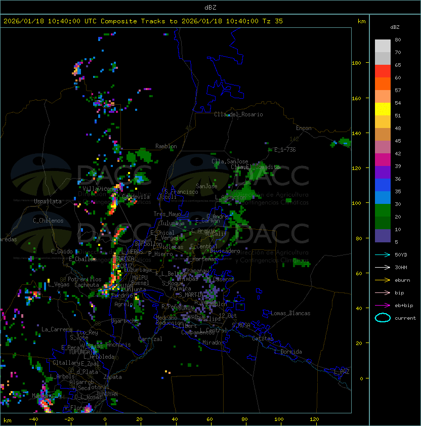The height and width of the screenshot is (426, 421).
Task: Click the Ramblon place name
Action: 166,146
